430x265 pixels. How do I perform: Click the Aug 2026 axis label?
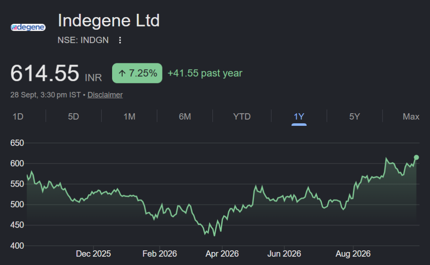(x=353, y=254)
